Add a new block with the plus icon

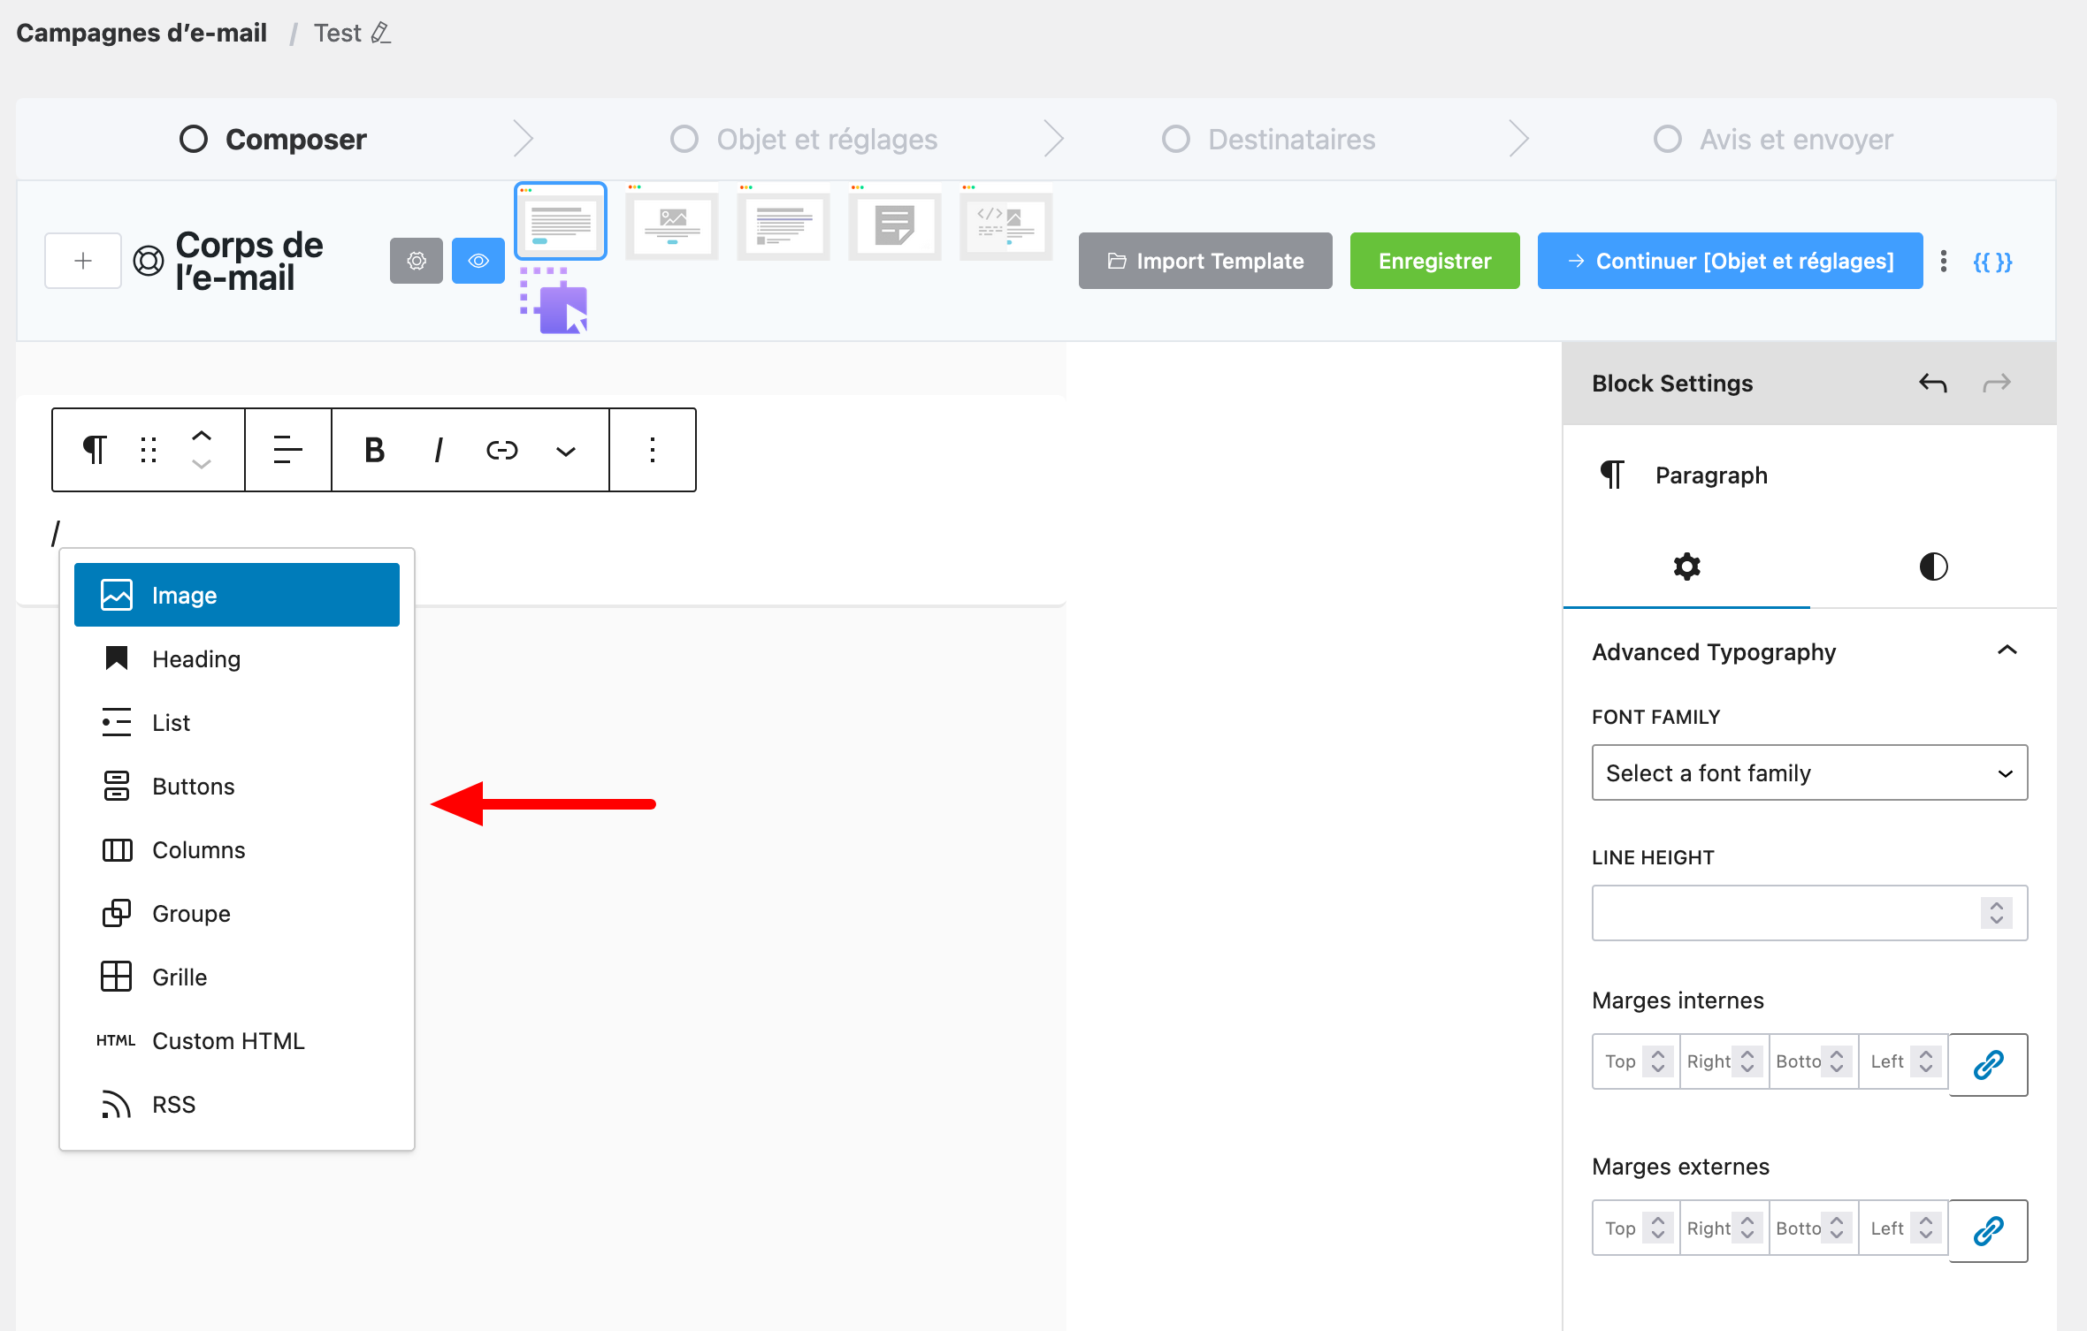(82, 261)
